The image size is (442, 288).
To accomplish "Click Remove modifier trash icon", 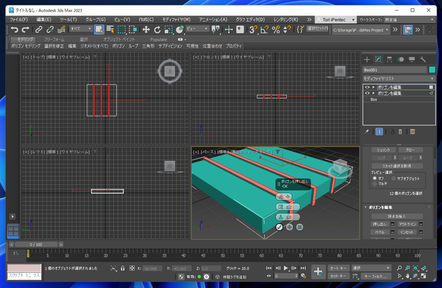I will pos(400,131).
